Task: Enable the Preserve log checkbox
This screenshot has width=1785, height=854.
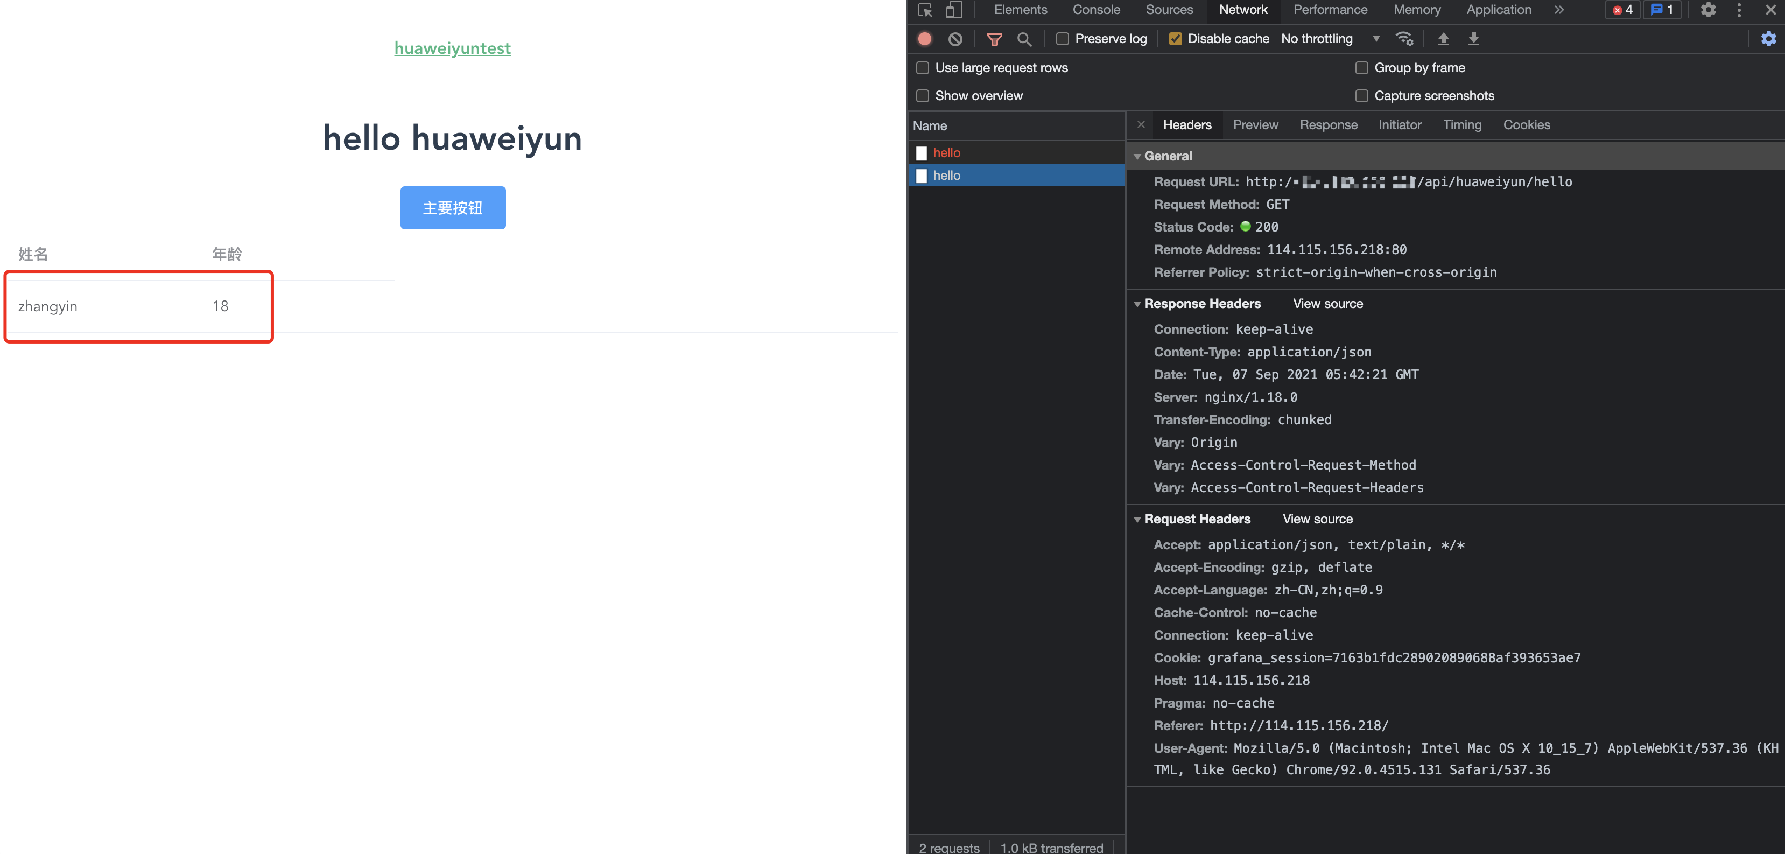Action: [1062, 39]
